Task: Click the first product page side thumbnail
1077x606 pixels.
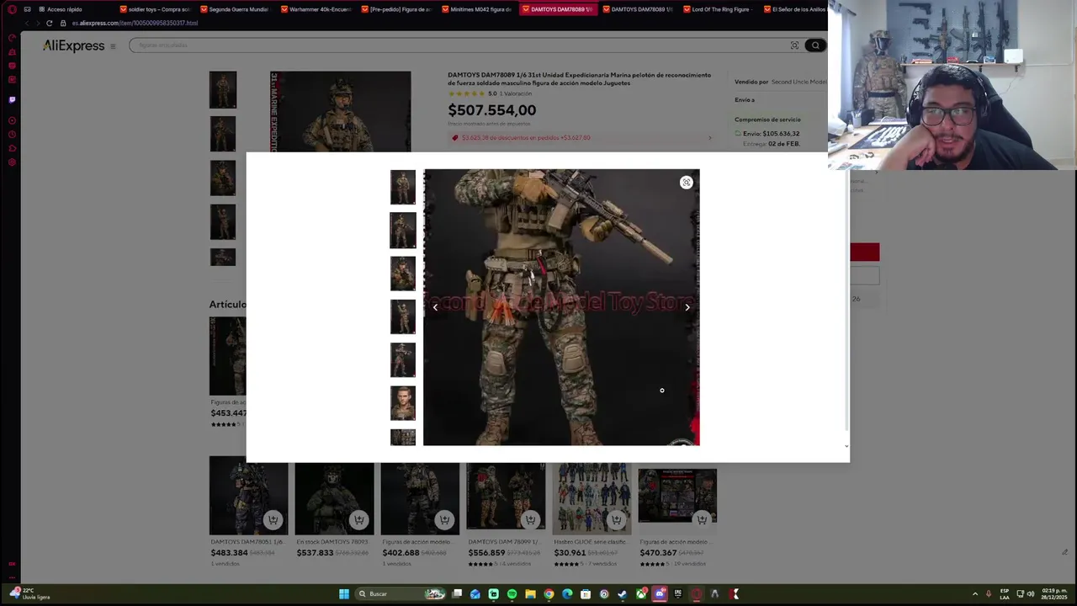Action: (x=223, y=90)
